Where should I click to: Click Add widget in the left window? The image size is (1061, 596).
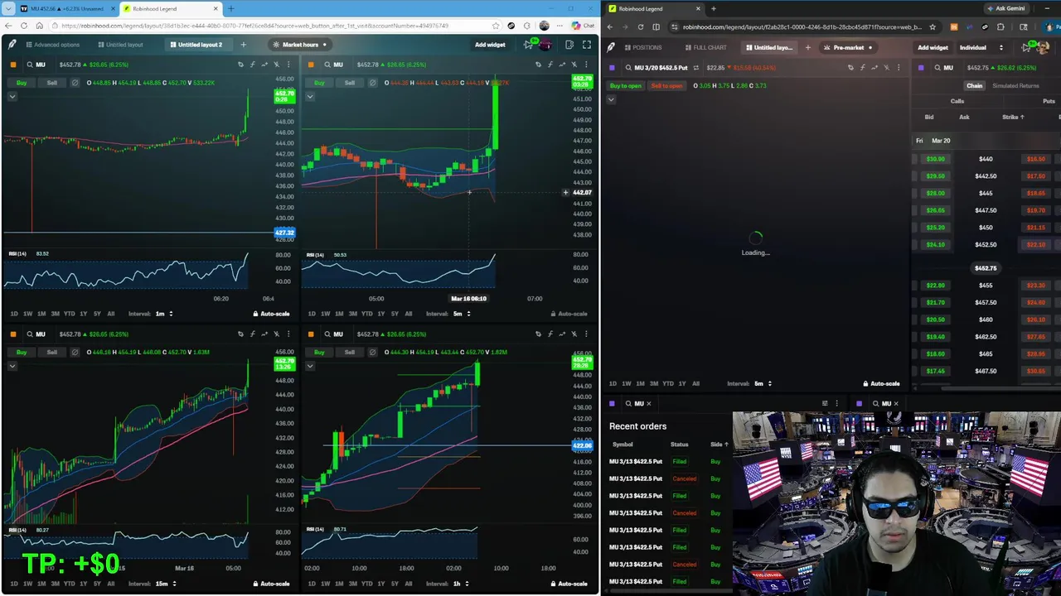[490, 45]
